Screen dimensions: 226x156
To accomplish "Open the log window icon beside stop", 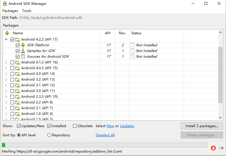I will (221, 148).
